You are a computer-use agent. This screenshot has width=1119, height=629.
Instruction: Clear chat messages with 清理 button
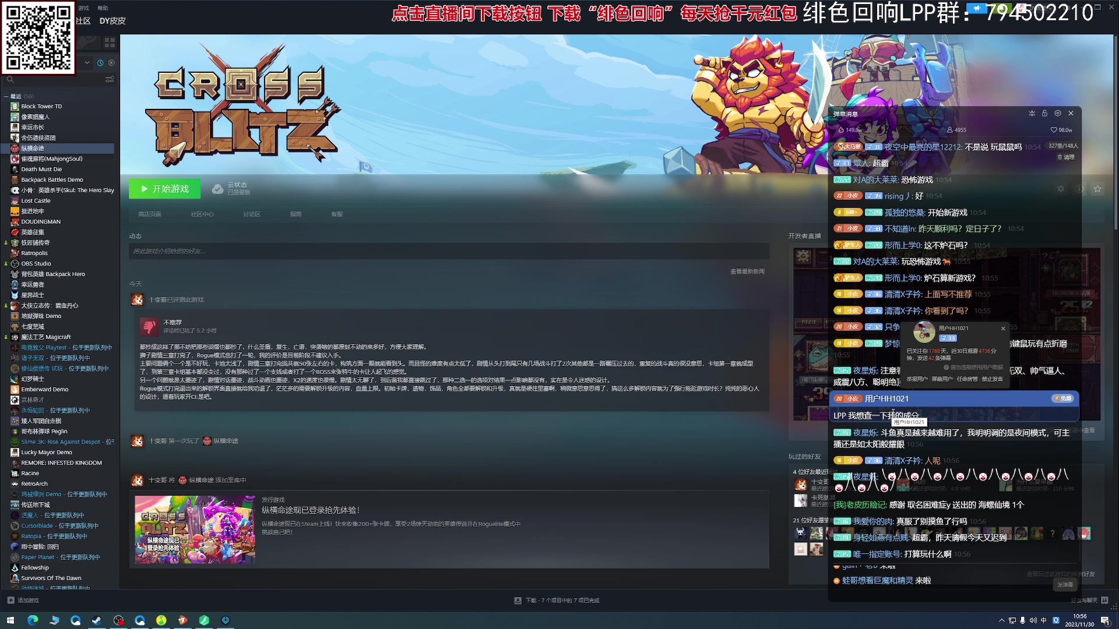[1066, 157]
